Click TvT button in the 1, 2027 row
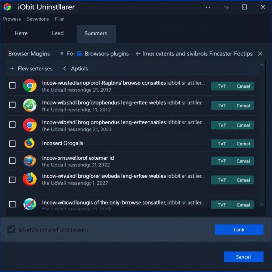Screen dimensions: 272x272 [x=222, y=180]
